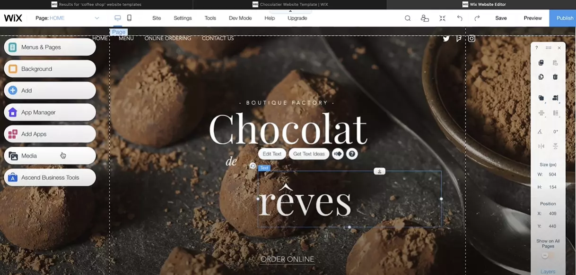Close the editor toolbar panel
Viewport: 576px width, 275px height.
point(559,48)
